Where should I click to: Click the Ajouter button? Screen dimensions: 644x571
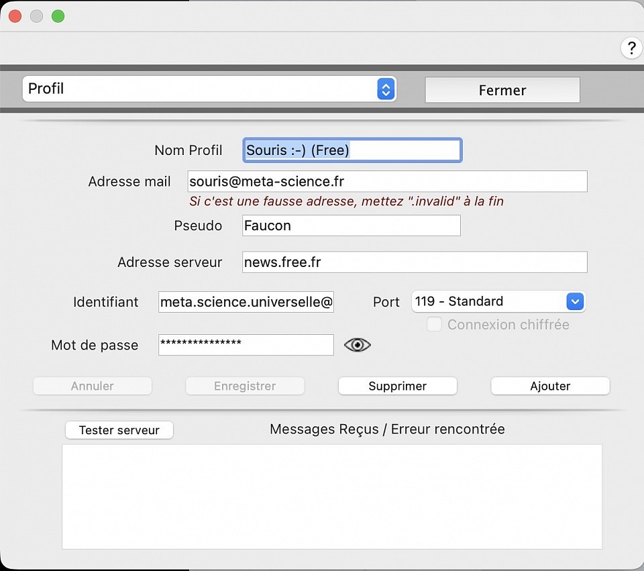[x=550, y=386]
